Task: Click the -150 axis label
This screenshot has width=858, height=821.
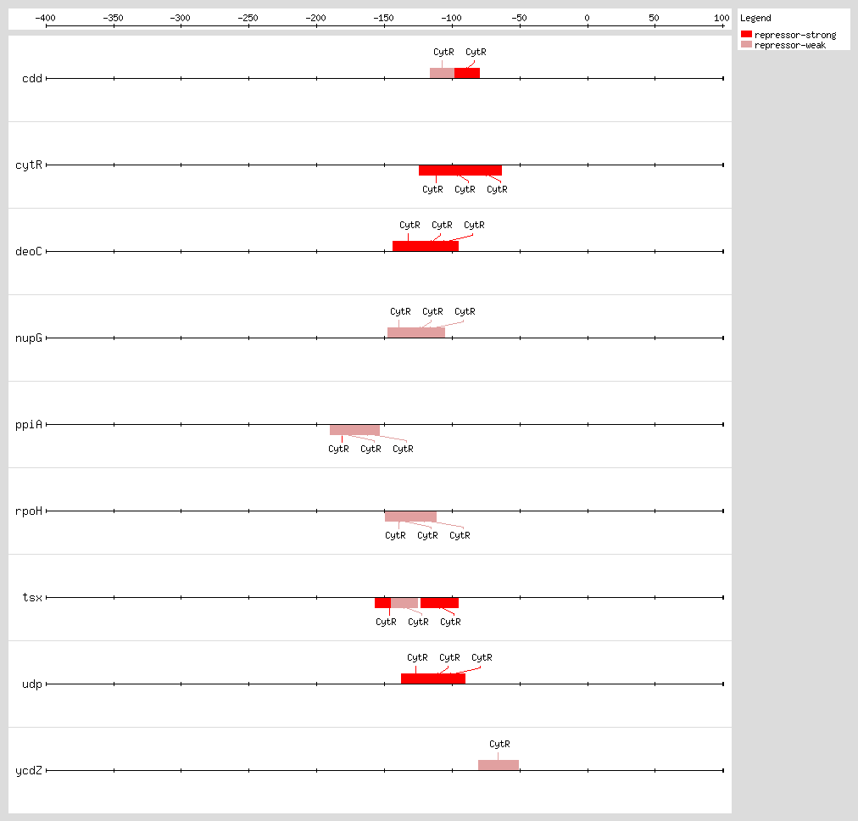Action: (x=383, y=18)
